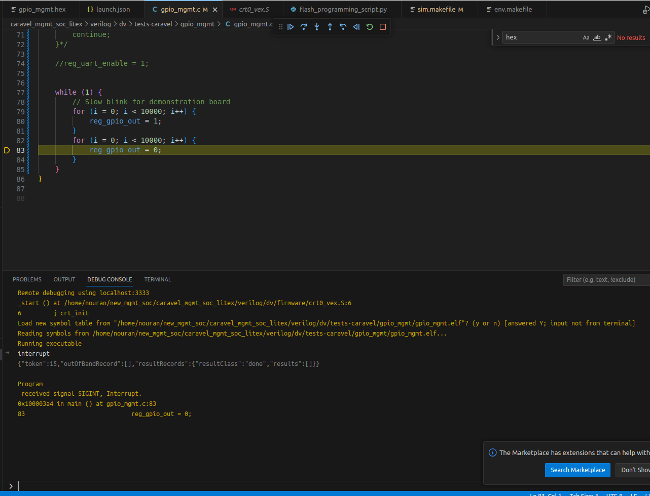Click the Step Over debug icon
This screenshot has height=496, width=650.
[304, 27]
